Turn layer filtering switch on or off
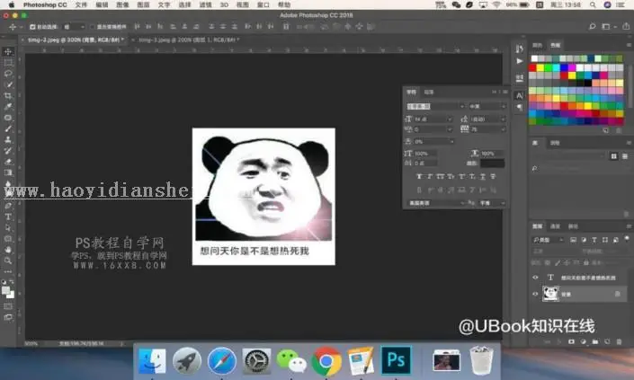This screenshot has height=380, width=634. tap(627, 239)
